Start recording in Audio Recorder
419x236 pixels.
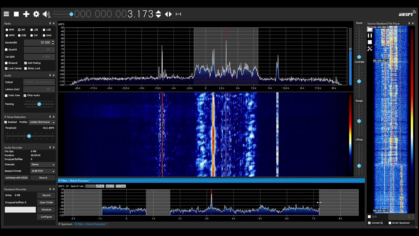[x=43, y=178]
